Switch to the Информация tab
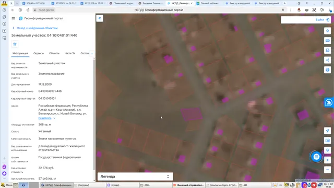 [x=20, y=53]
